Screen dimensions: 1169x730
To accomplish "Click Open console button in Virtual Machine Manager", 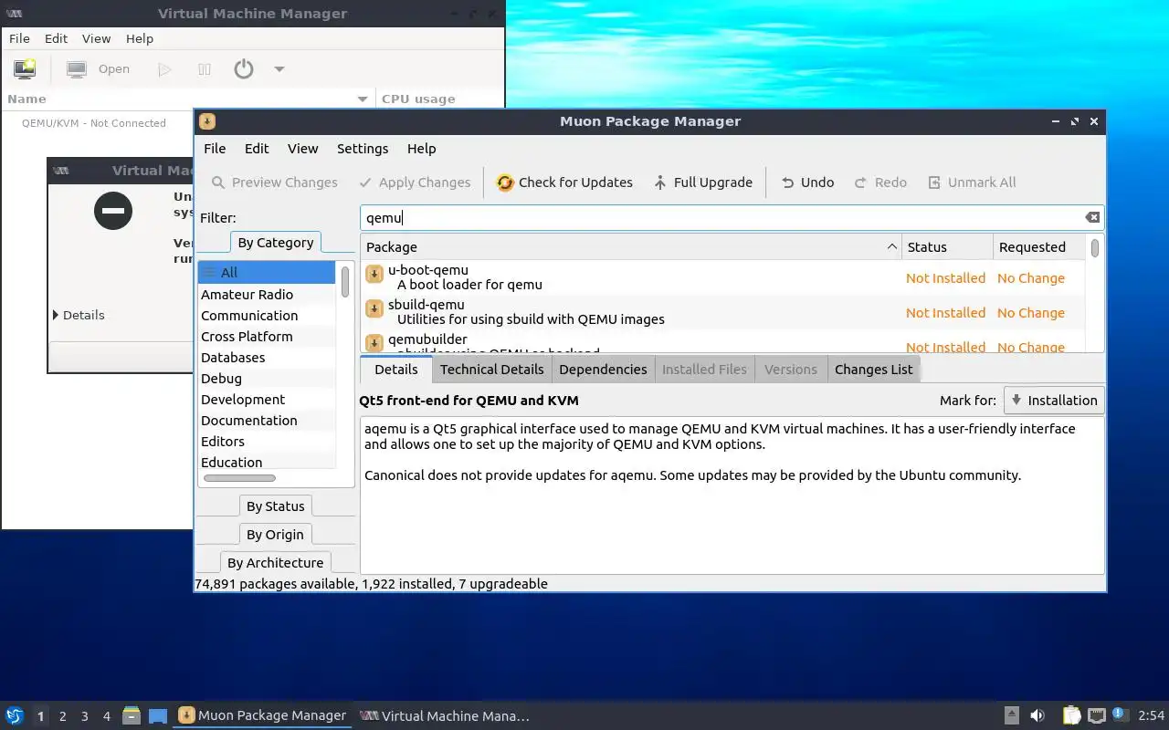I will tap(100, 69).
